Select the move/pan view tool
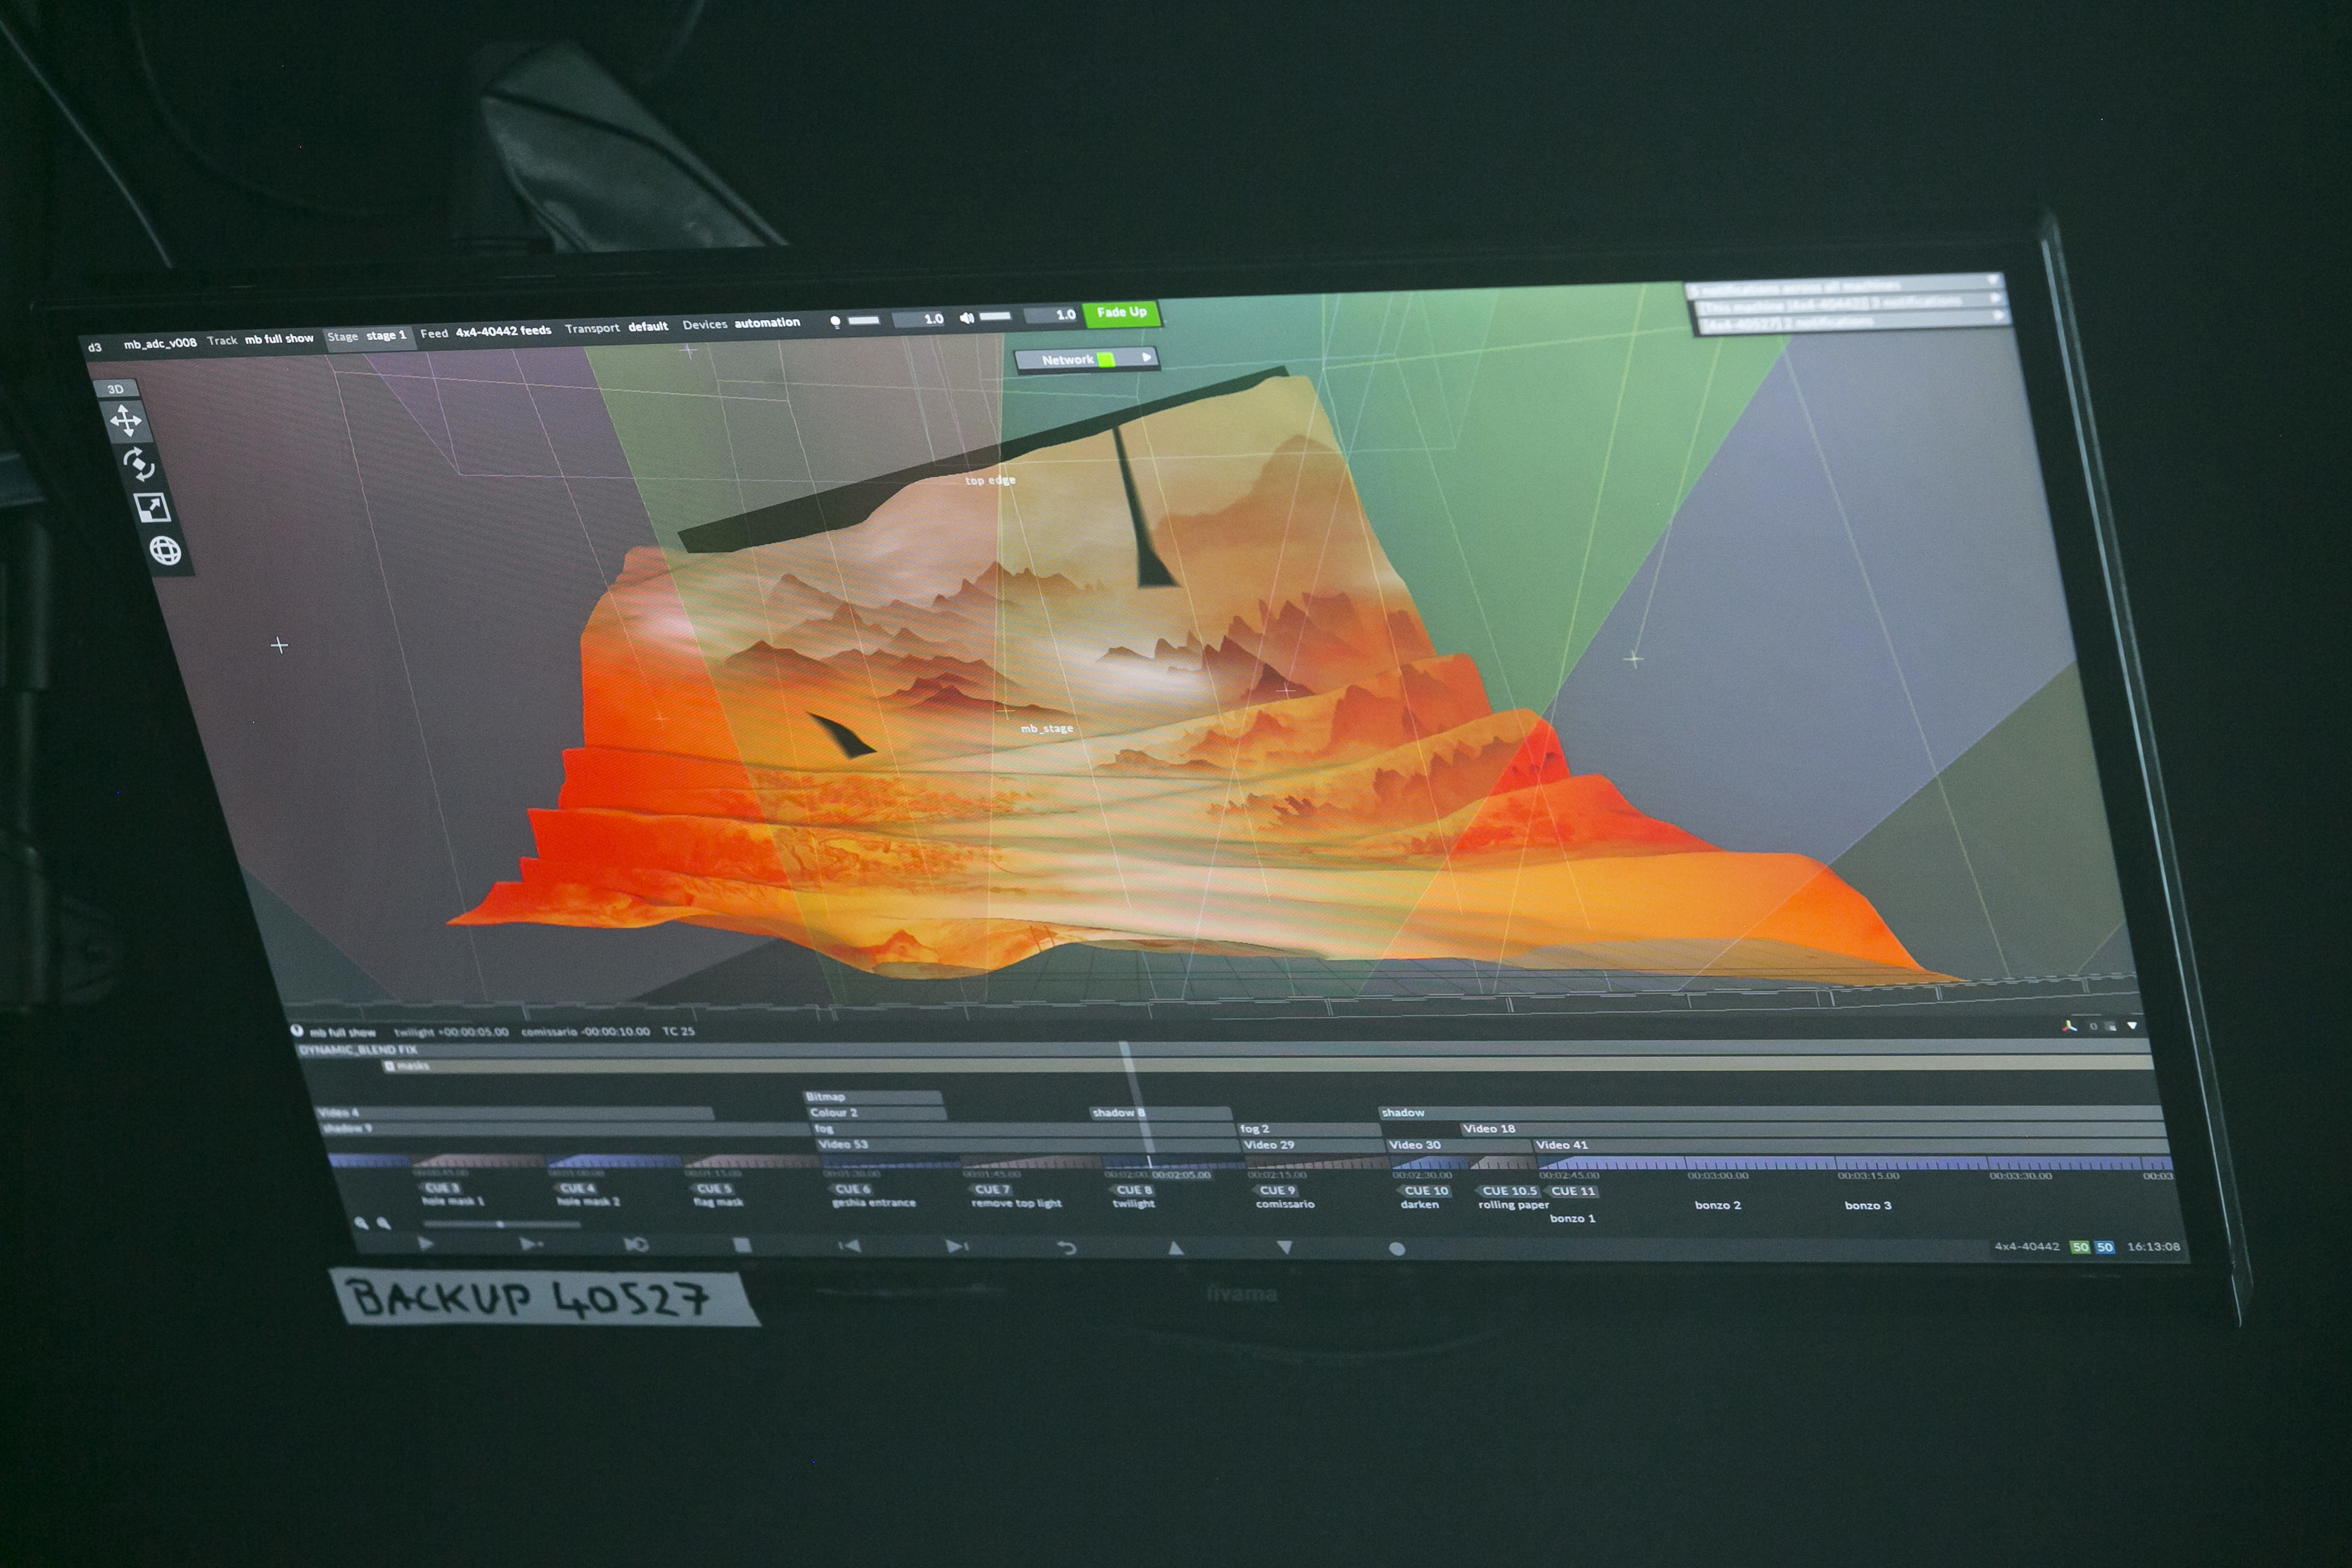This screenshot has width=2352, height=1568. [x=126, y=421]
